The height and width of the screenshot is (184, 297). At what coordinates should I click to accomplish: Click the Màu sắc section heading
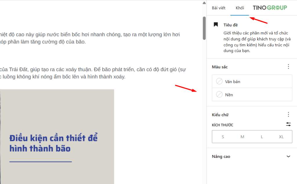[x=220, y=67]
